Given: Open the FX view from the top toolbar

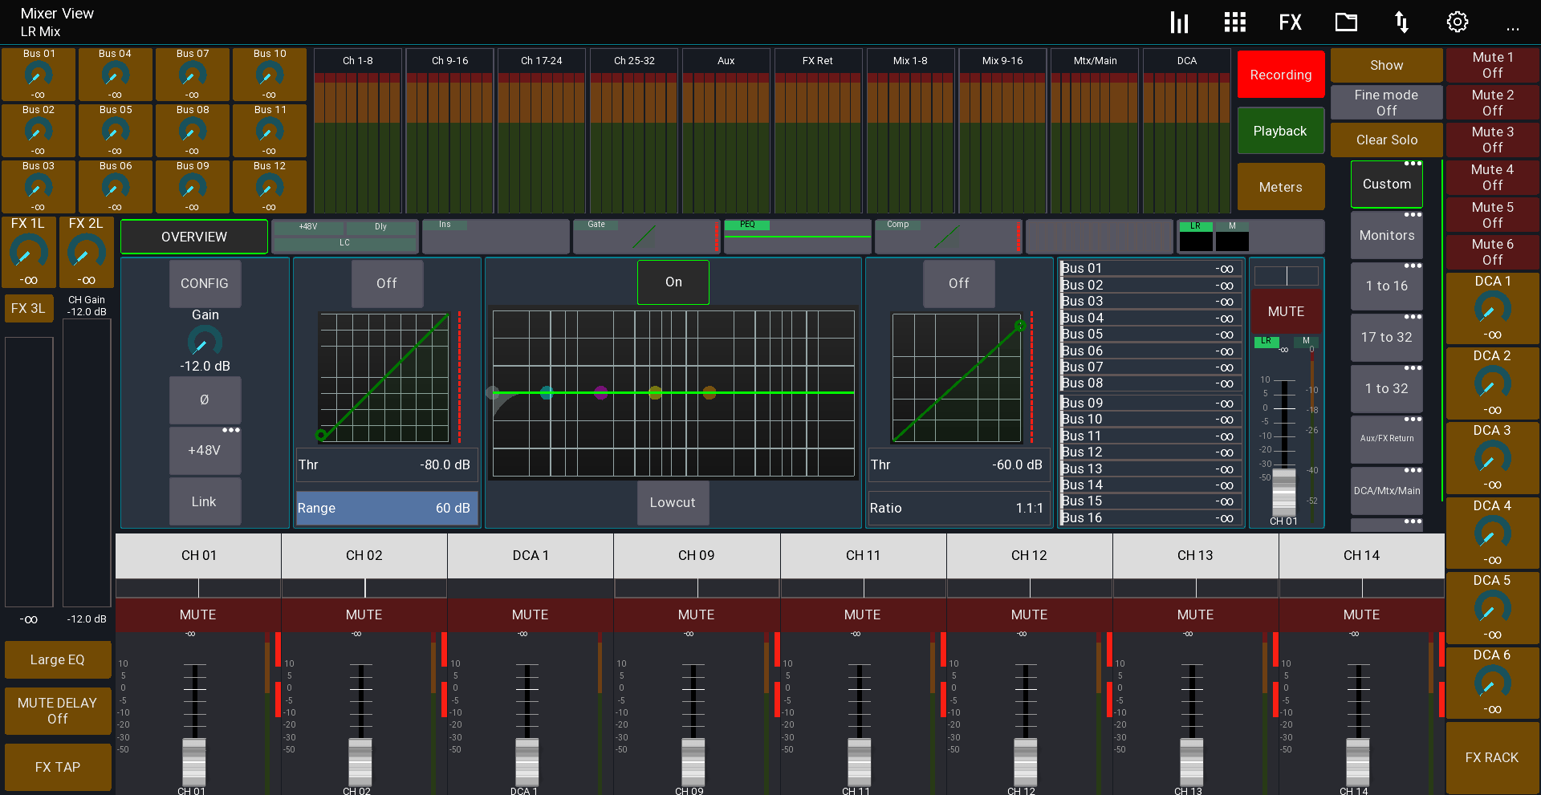Looking at the screenshot, I should [1290, 22].
